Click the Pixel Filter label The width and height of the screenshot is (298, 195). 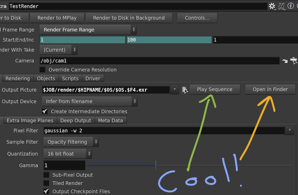[x=26, y=131]
